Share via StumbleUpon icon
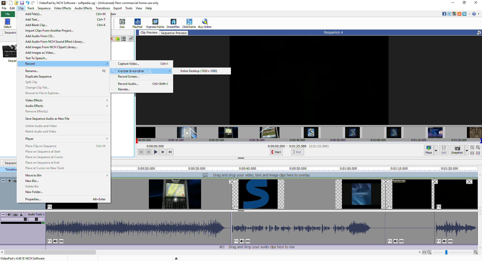The width and height of the screenshot is (482, 261). (459, 14)
